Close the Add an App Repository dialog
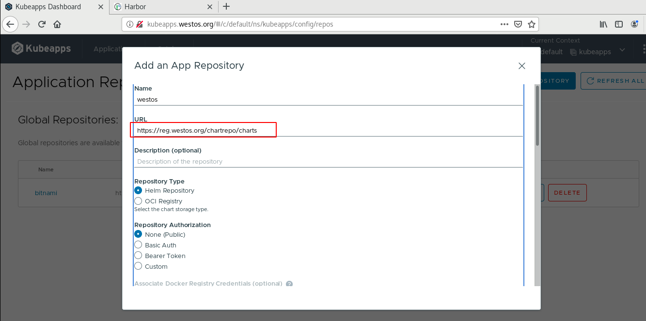 pyautogui.click(x=522, y=66)
